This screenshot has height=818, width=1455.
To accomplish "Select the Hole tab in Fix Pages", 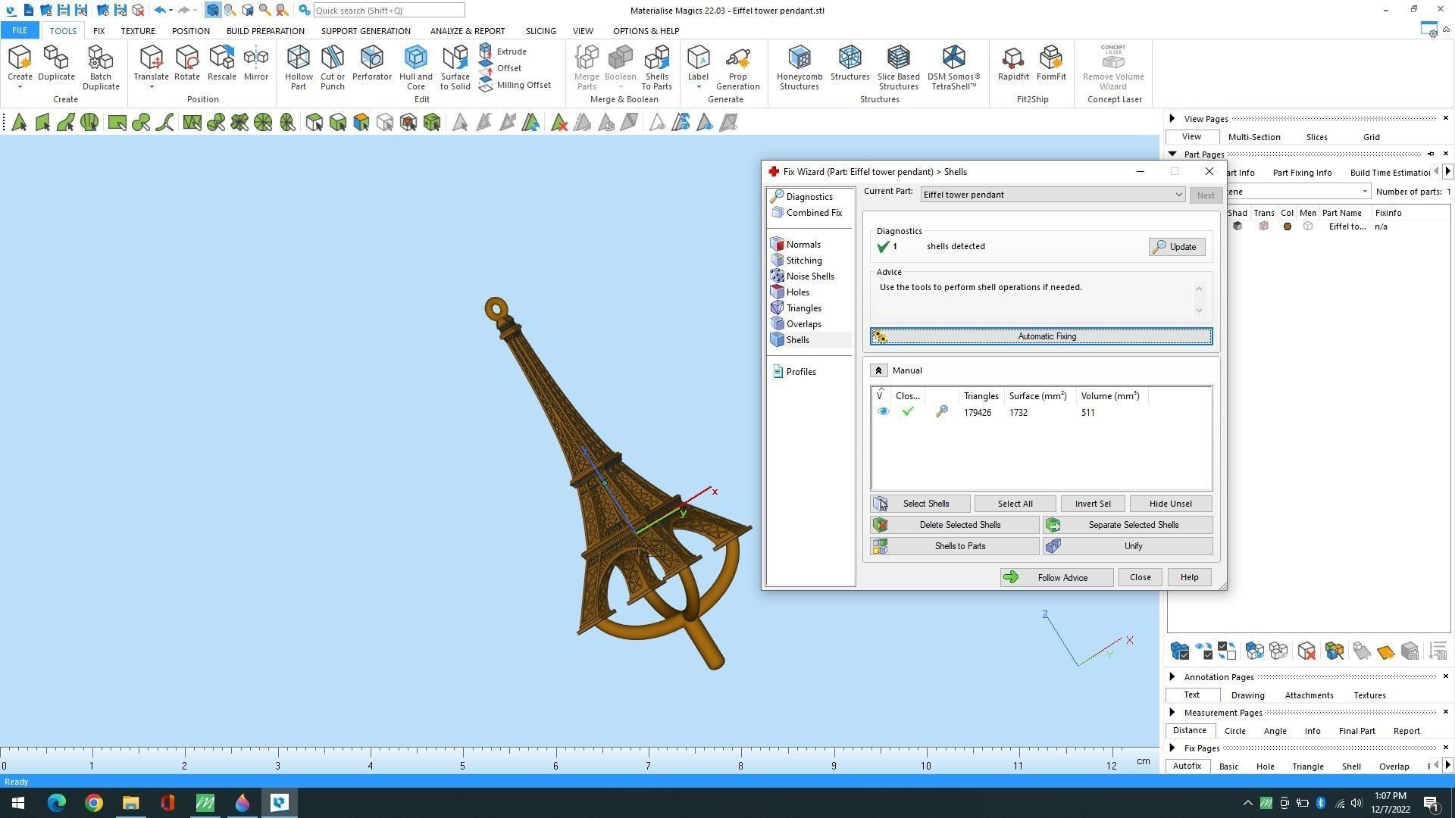I will coord(1265,766).
